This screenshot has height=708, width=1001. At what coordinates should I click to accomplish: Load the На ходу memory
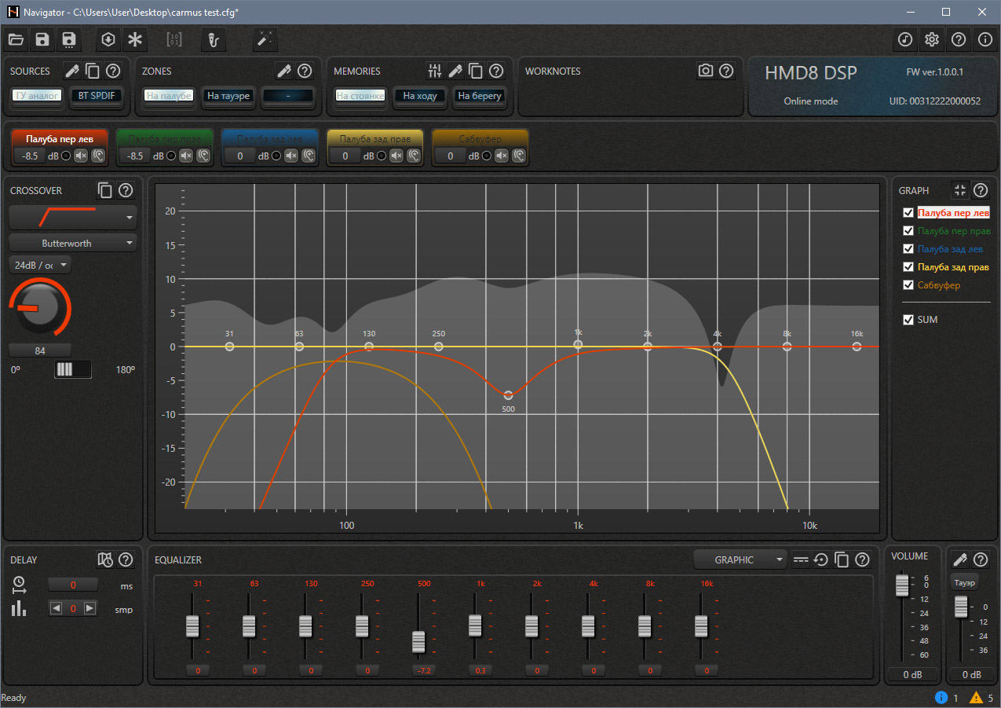[420, 96]
